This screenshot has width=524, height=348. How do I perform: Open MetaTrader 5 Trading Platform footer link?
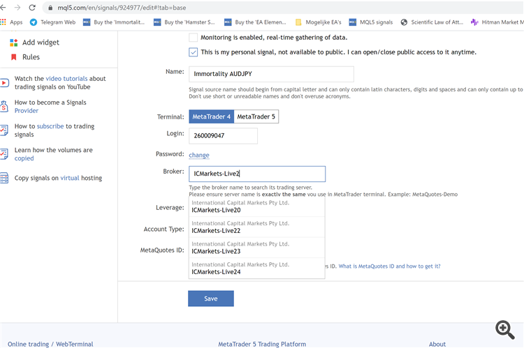point(262,344)
